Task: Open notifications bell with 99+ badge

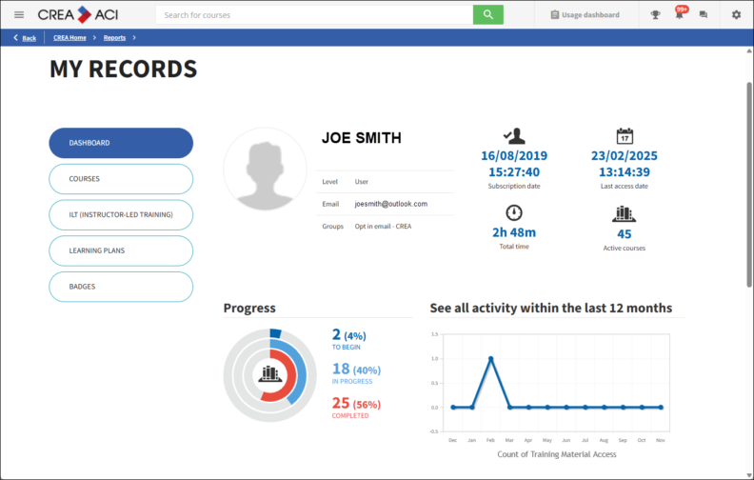Action: pyautogui.click(x=680, y=15)
